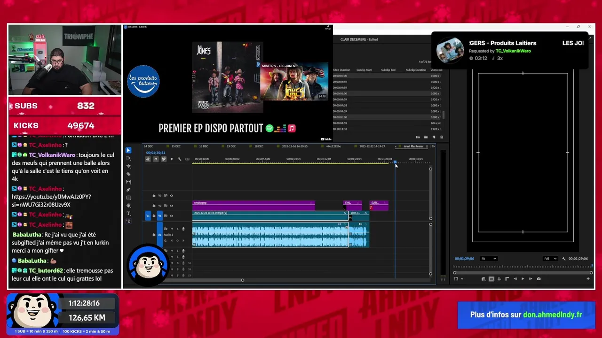Sort by Subclip Start column header
Image resolution: width=602 pixels, height=338 pixels.
[364, 70]
